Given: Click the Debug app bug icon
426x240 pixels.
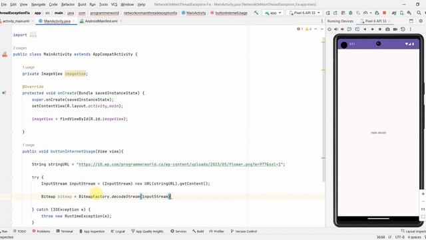Looking at the screenshot, I should 351,13.
